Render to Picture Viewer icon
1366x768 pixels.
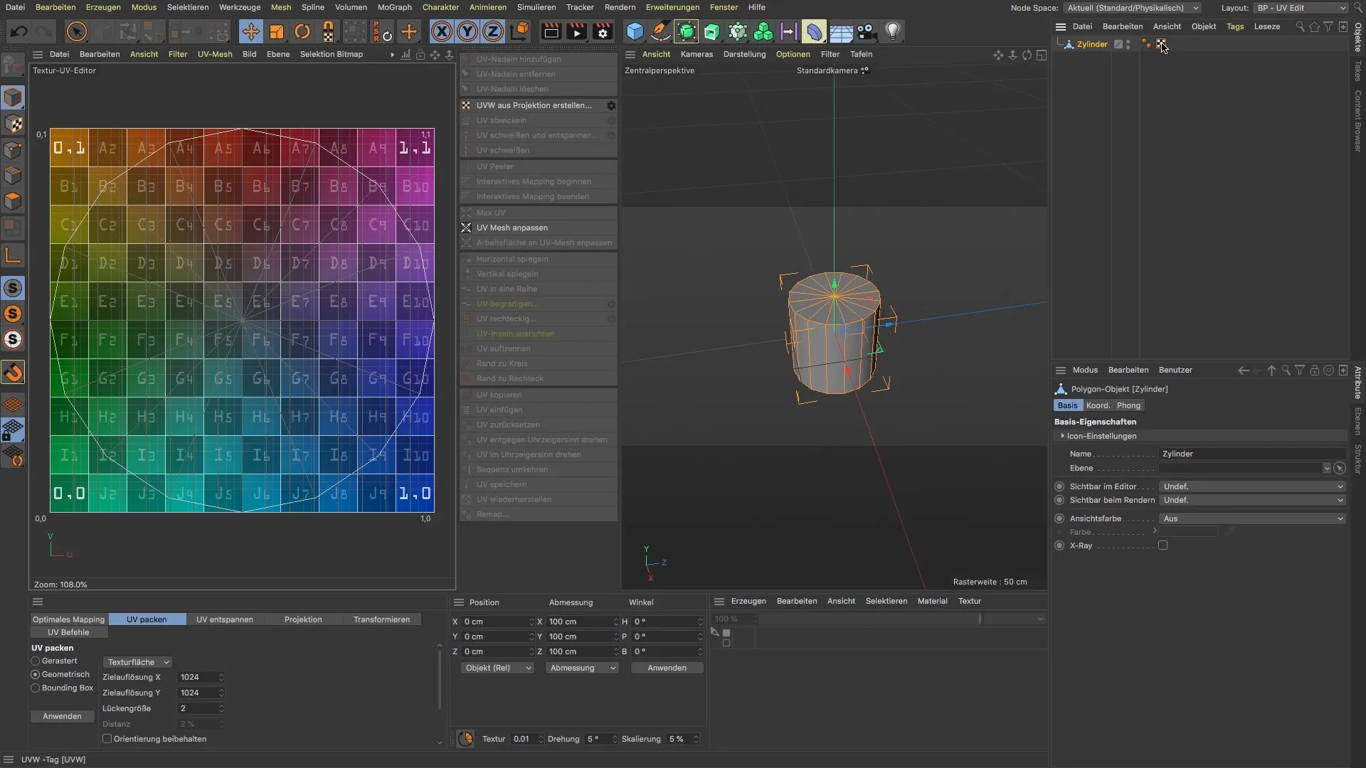576,31
